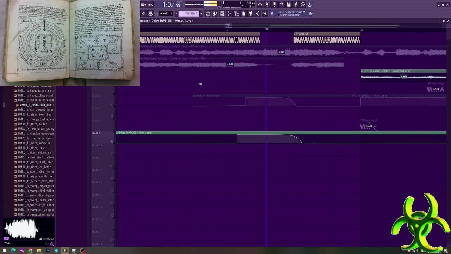Toggle the loop record mode button
This screenshot has width=451, height=254.
(151, 5)
